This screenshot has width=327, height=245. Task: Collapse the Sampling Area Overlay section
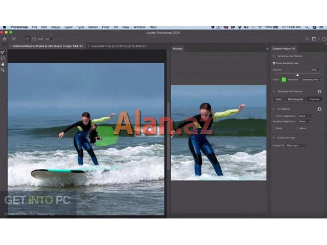[x=274, y=56]
